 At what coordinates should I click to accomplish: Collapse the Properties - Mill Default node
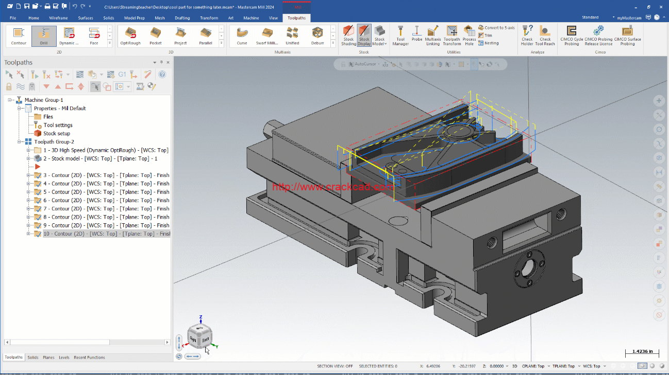[x=19, y=109]
